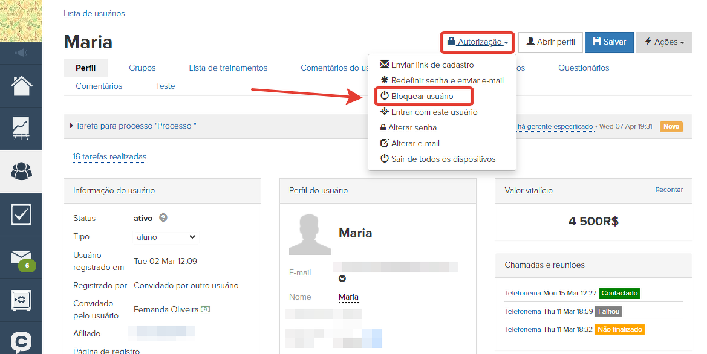Open the chat bubble sidebar icon

21,342
